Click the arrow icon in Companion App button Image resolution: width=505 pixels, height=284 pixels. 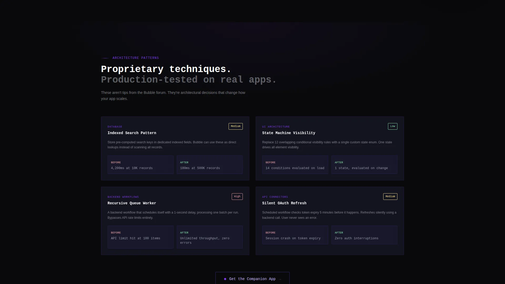point(280,279)
